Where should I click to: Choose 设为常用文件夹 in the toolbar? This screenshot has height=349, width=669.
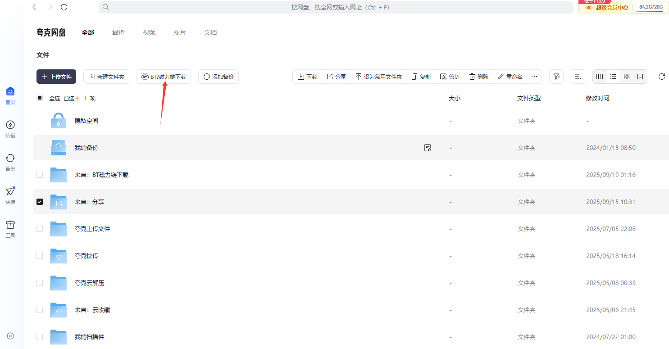pos(378,77)
